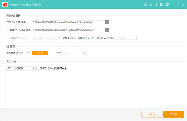Click the DVD folder path field
Viewport: 187px width, 121px height.
69,22
